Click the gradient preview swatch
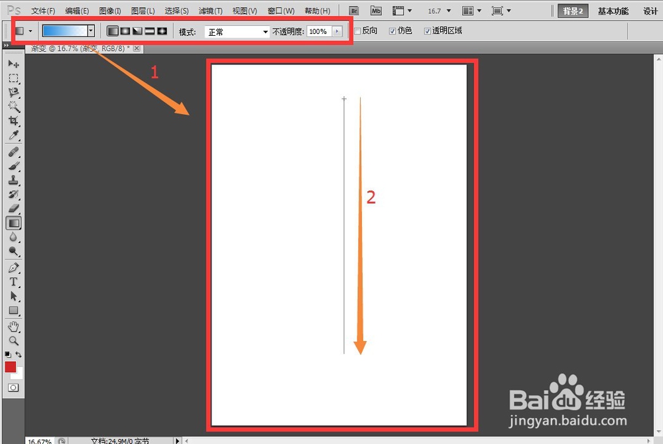The image size is (663, 444). [65, 31]
